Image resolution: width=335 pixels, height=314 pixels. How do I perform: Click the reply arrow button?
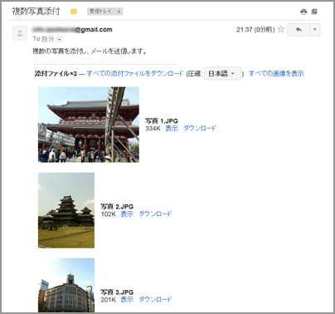point(299,30)
